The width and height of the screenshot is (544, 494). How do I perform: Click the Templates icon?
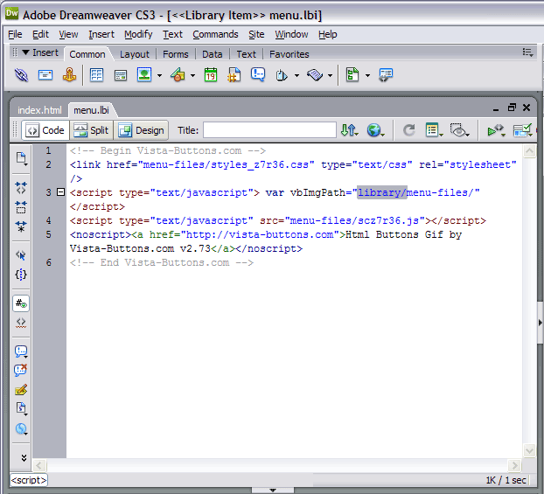(x=352, y=74)
